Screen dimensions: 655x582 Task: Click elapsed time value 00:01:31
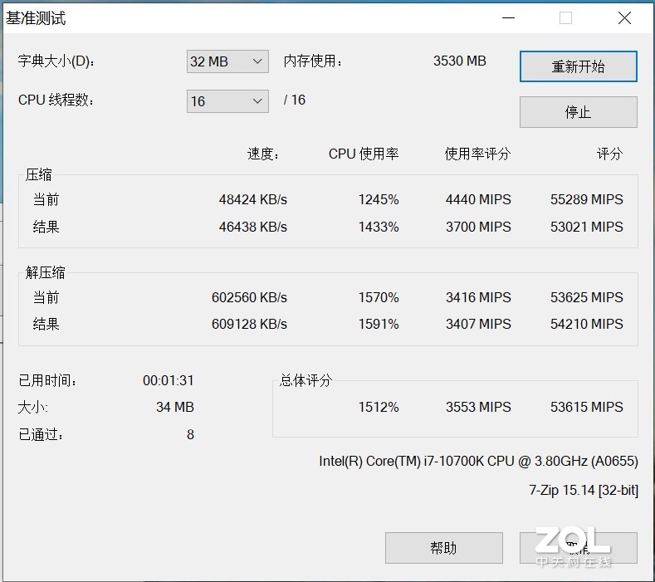pyautogui.click(x=169, y=380)
